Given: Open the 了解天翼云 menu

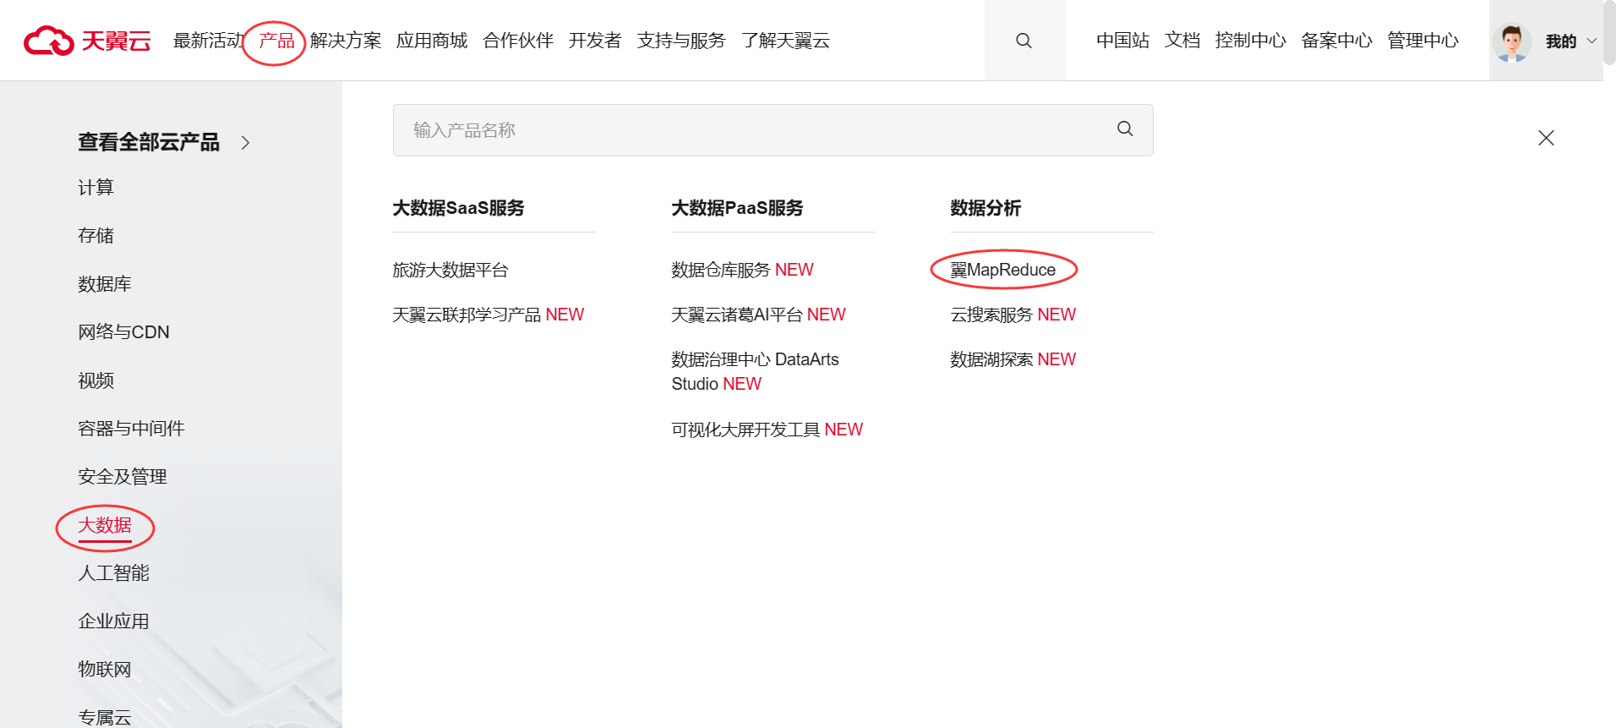Looking at the screenshot, I should [x=785, y=41].
